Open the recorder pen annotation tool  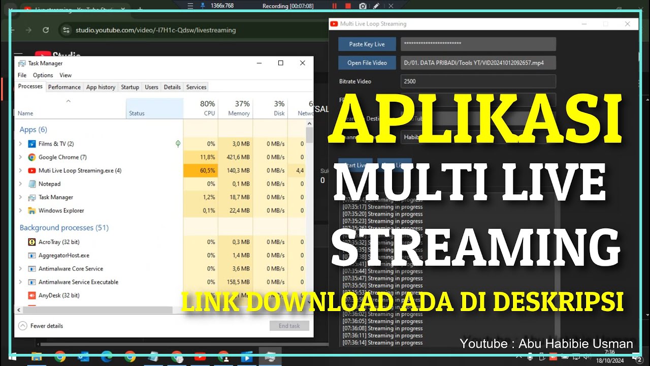pos(376,6)
